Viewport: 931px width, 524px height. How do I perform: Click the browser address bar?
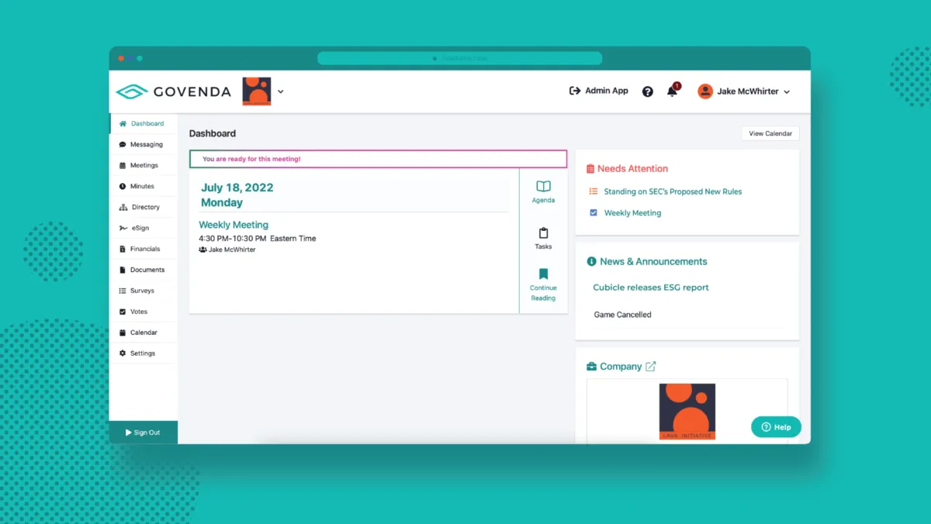tap(459, 58)
